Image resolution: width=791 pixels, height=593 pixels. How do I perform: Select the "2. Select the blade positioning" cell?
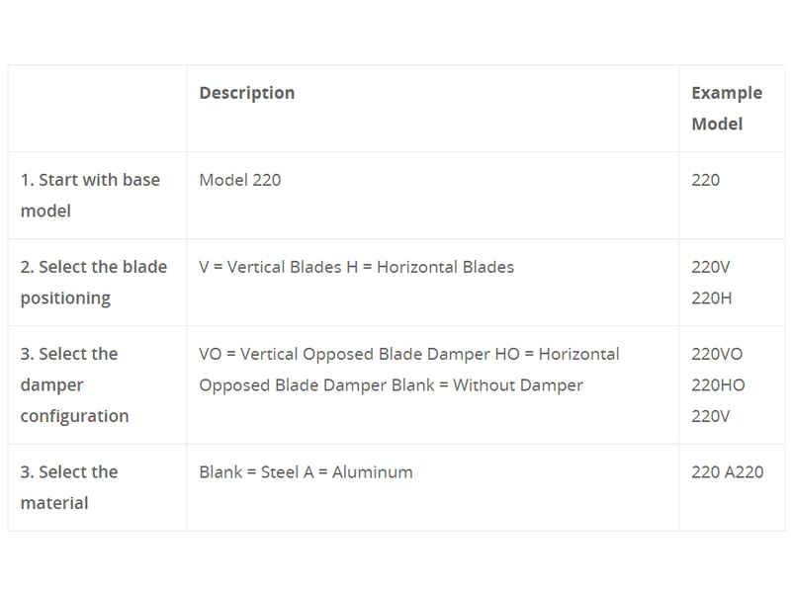(94, 282)
